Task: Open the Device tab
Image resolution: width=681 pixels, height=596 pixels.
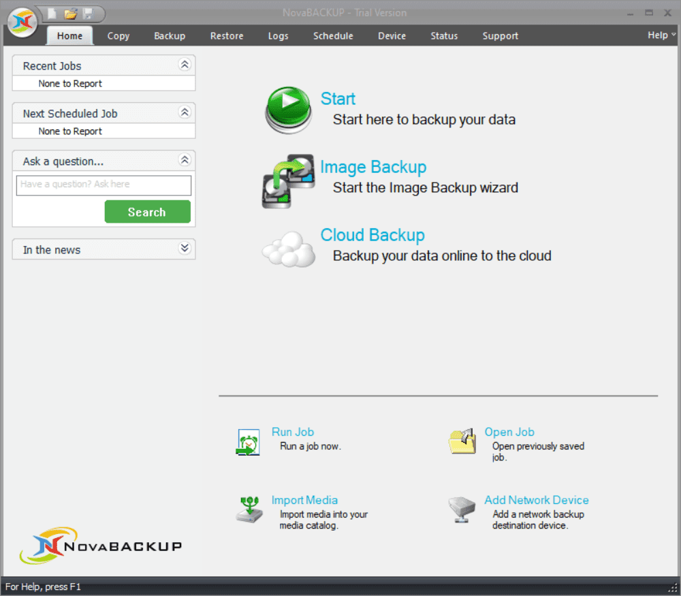Action: (392, 35)
